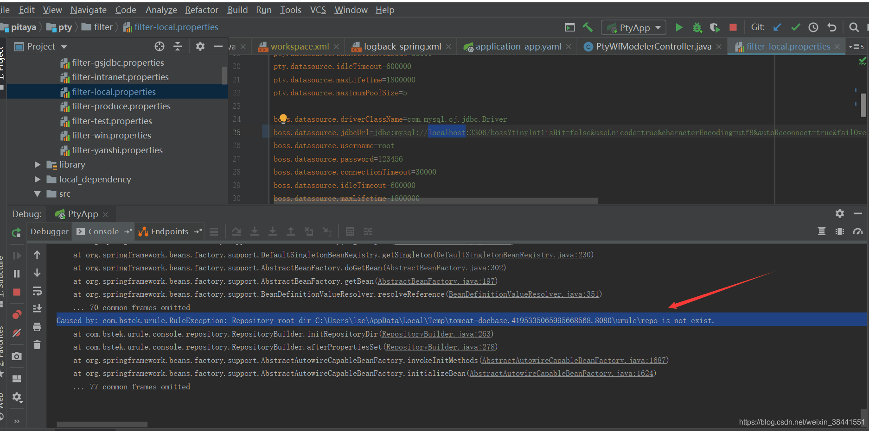
Task: Click the editor vertical scrollbar thumb
Action: click(863, 105)
